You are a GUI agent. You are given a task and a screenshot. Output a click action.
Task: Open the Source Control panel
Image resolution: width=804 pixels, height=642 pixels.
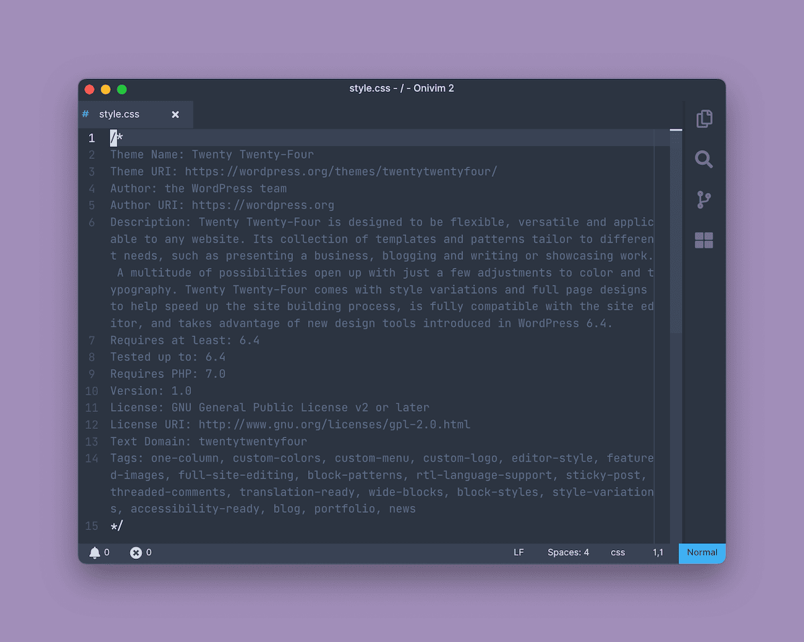tap(703, 200)
